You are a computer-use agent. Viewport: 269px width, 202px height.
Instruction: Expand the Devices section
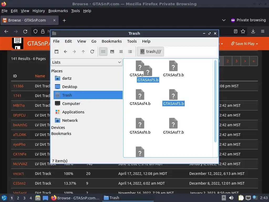click(x=58, y=128)
